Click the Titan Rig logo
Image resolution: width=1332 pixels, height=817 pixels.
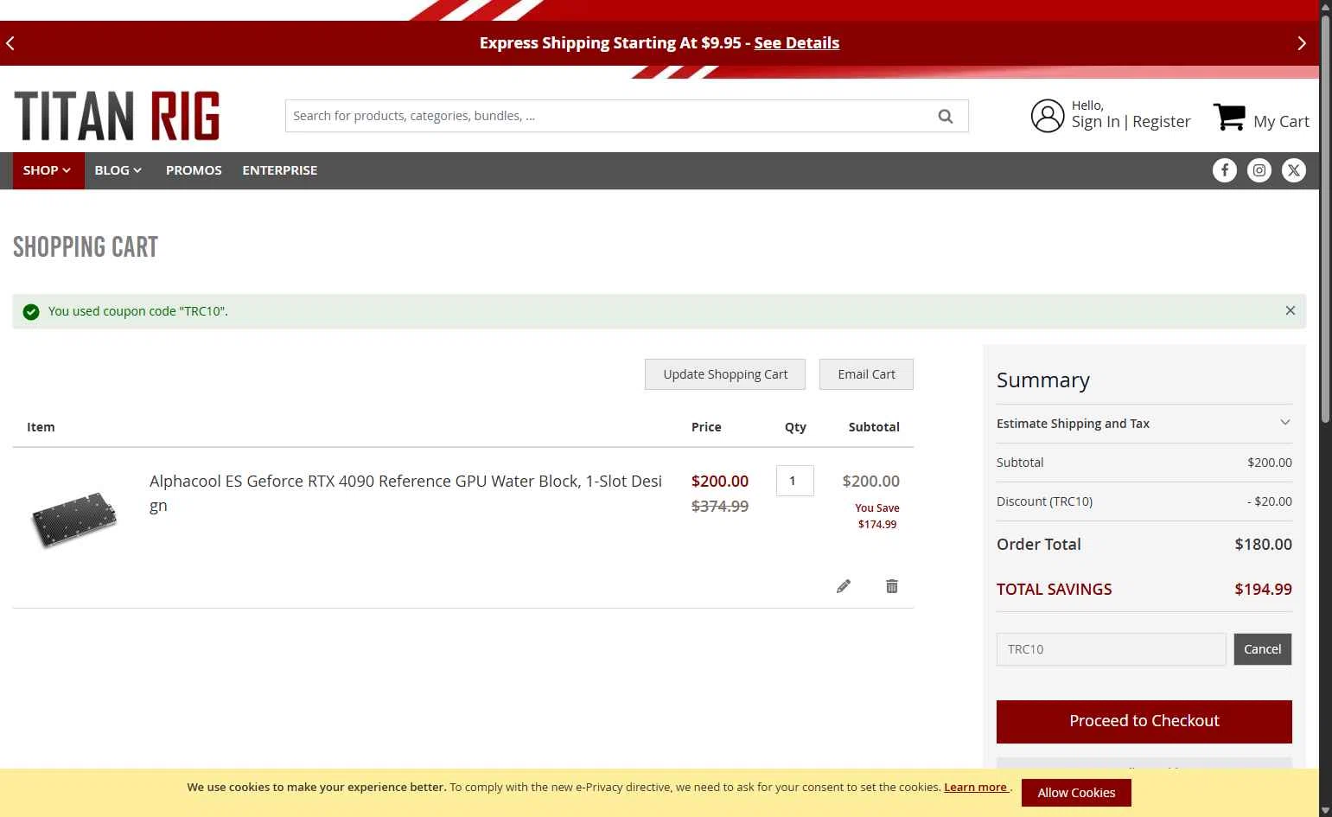coord(117,116)
